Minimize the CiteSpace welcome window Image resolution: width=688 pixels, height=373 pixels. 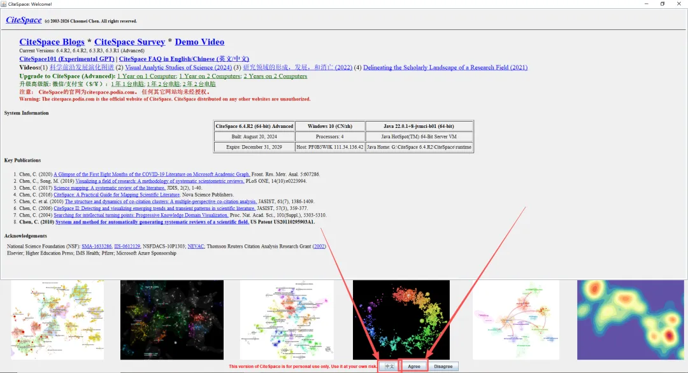pyautogui.click(x=647, y=4)
